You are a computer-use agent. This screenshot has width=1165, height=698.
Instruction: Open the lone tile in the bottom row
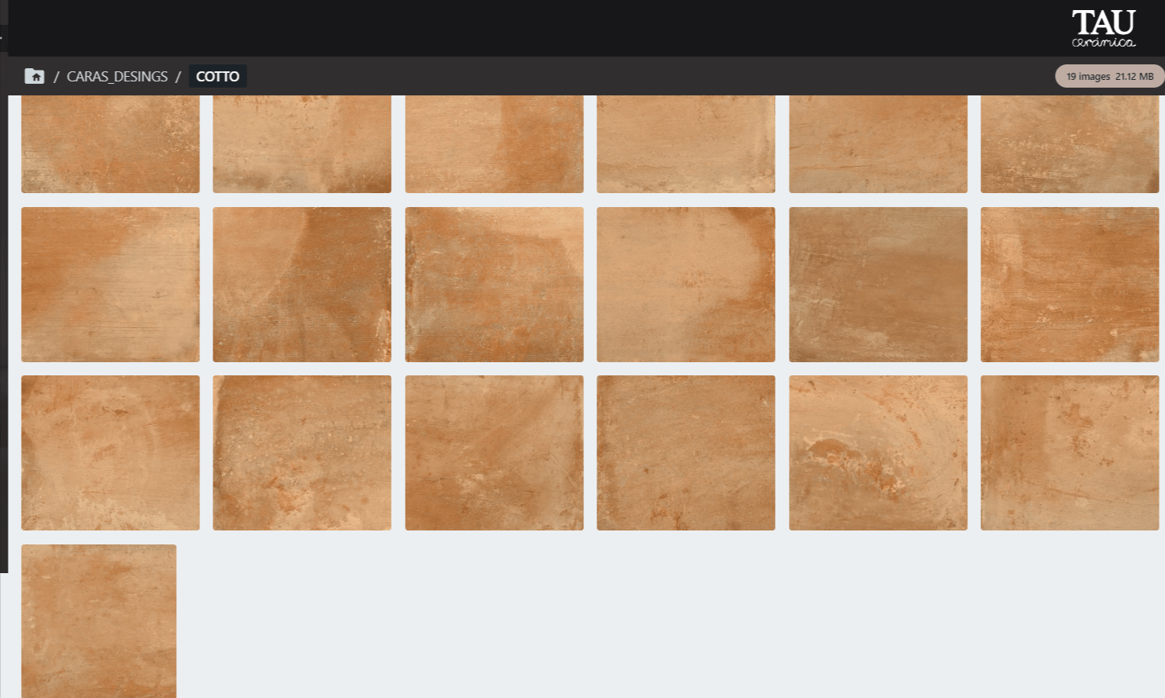coord(99,620)
